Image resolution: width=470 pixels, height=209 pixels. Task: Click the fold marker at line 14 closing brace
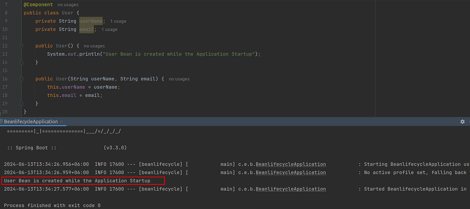click(x=21, y=62)
